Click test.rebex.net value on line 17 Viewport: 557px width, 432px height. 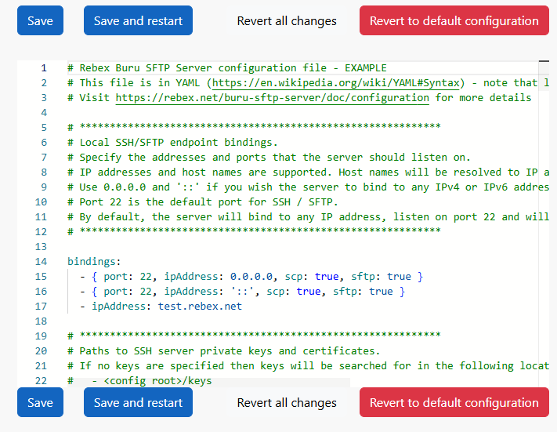click(x=200, y=306)
